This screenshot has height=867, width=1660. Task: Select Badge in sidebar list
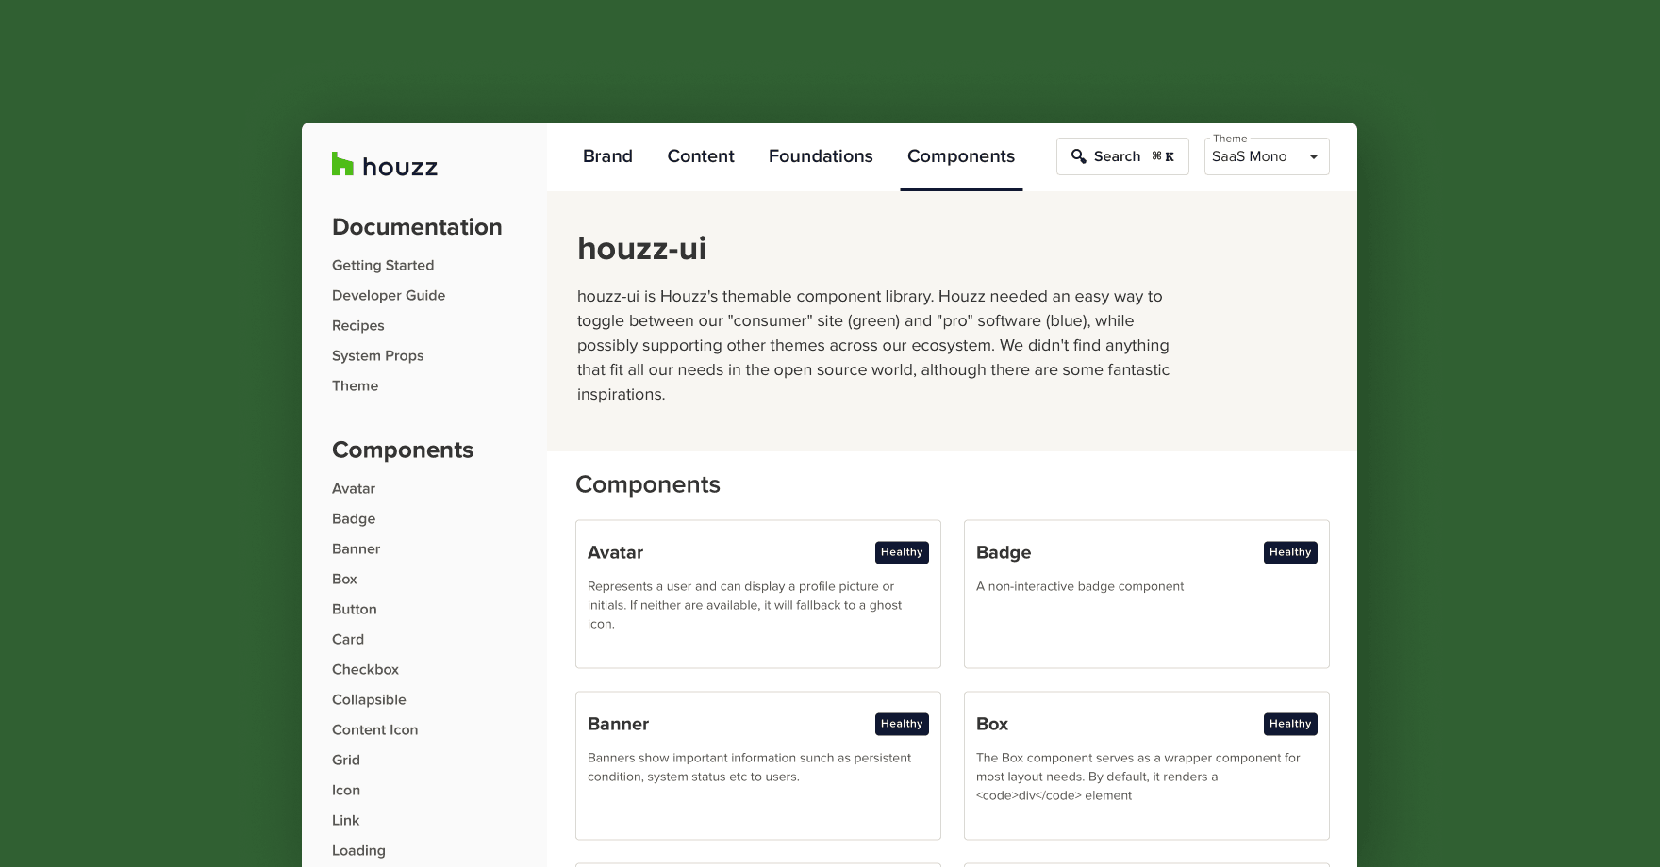(x=354, y=519)
